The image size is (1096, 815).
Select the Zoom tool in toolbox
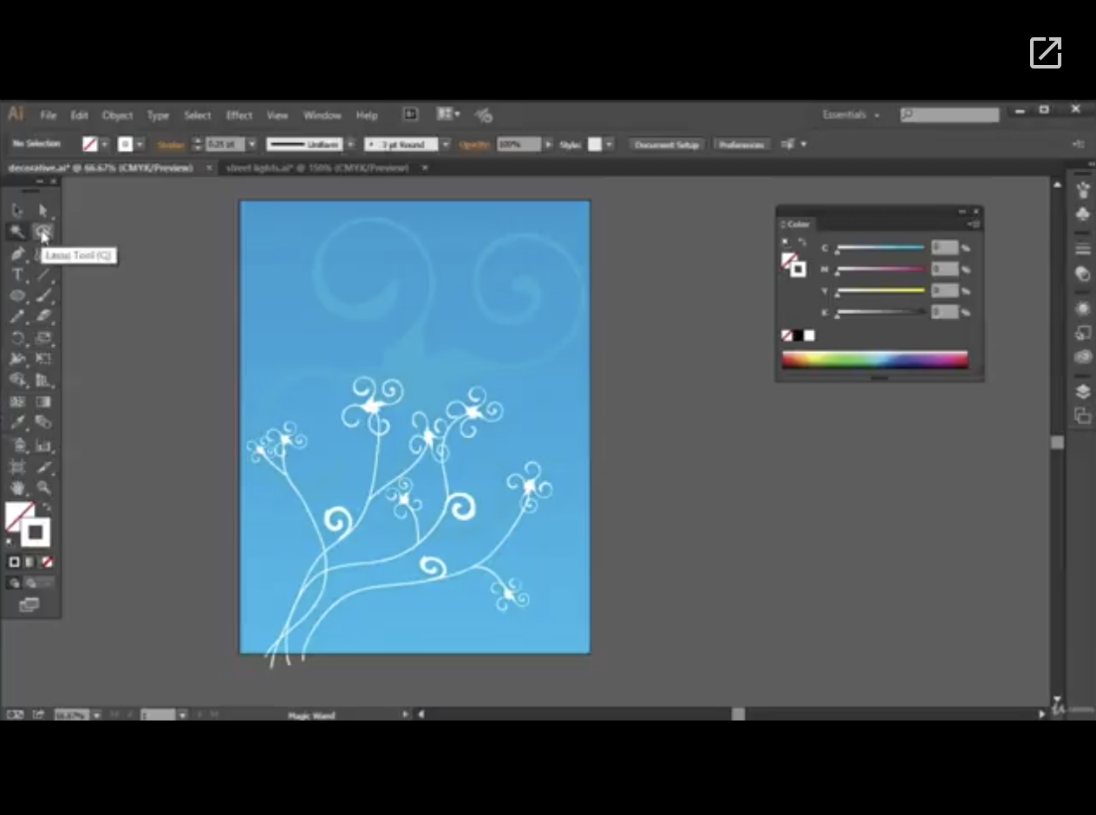[x=43, y=488]
